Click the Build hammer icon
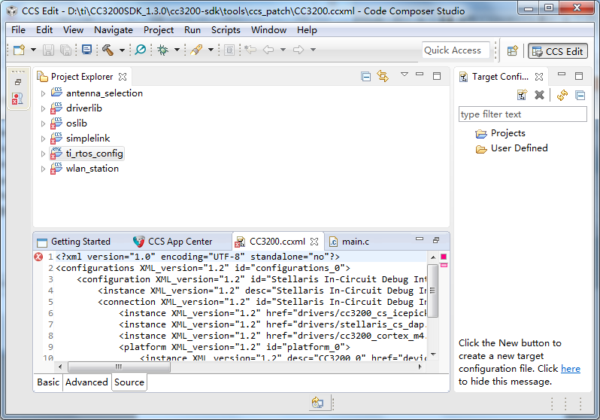 click(108, 50)
